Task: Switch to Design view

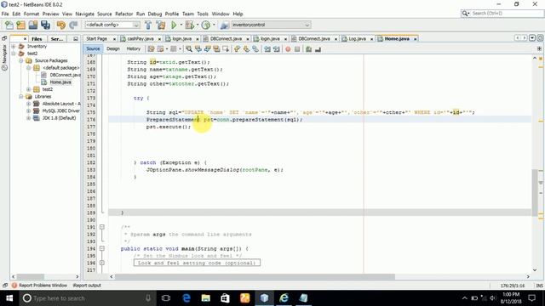Action: tap(113, 49)
